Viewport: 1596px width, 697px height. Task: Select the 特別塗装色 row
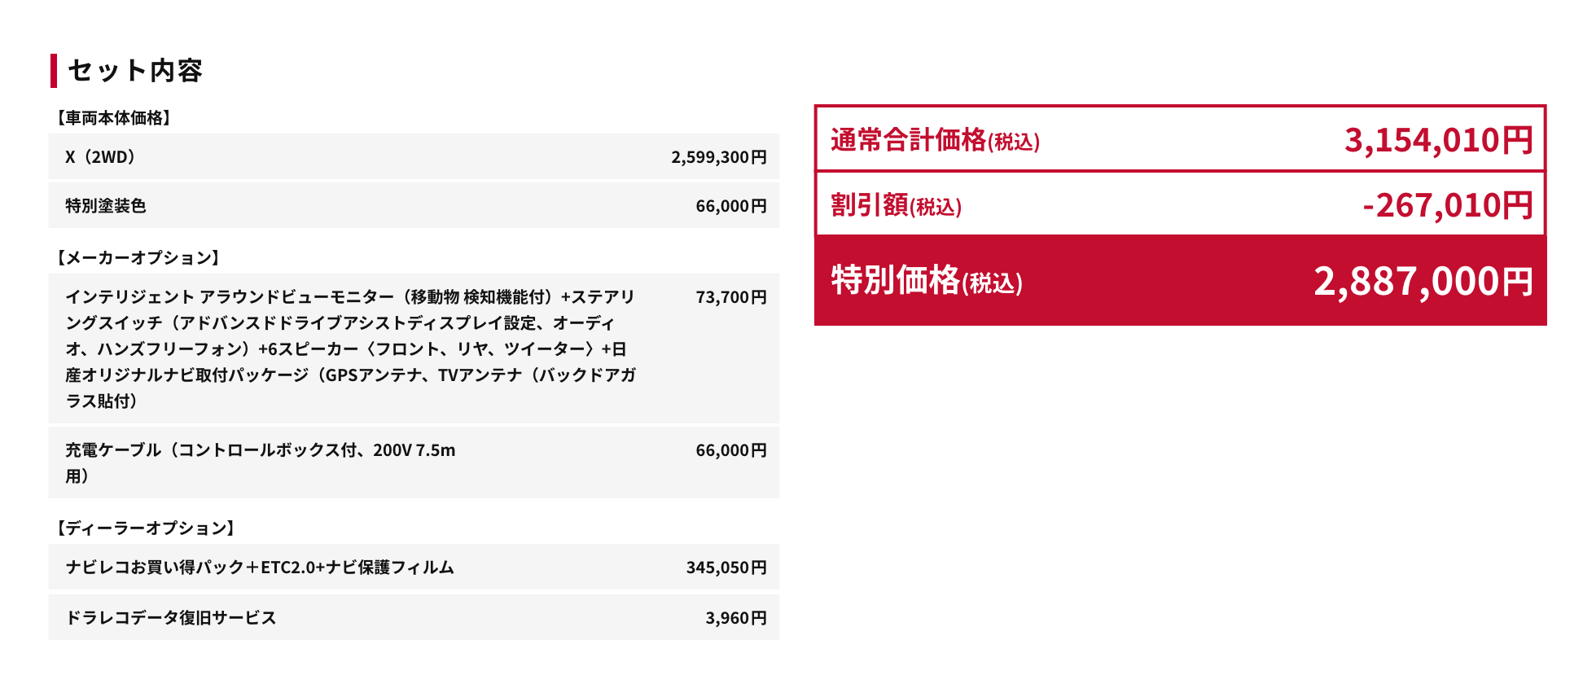pyautogui.click(x=414, y=205)
